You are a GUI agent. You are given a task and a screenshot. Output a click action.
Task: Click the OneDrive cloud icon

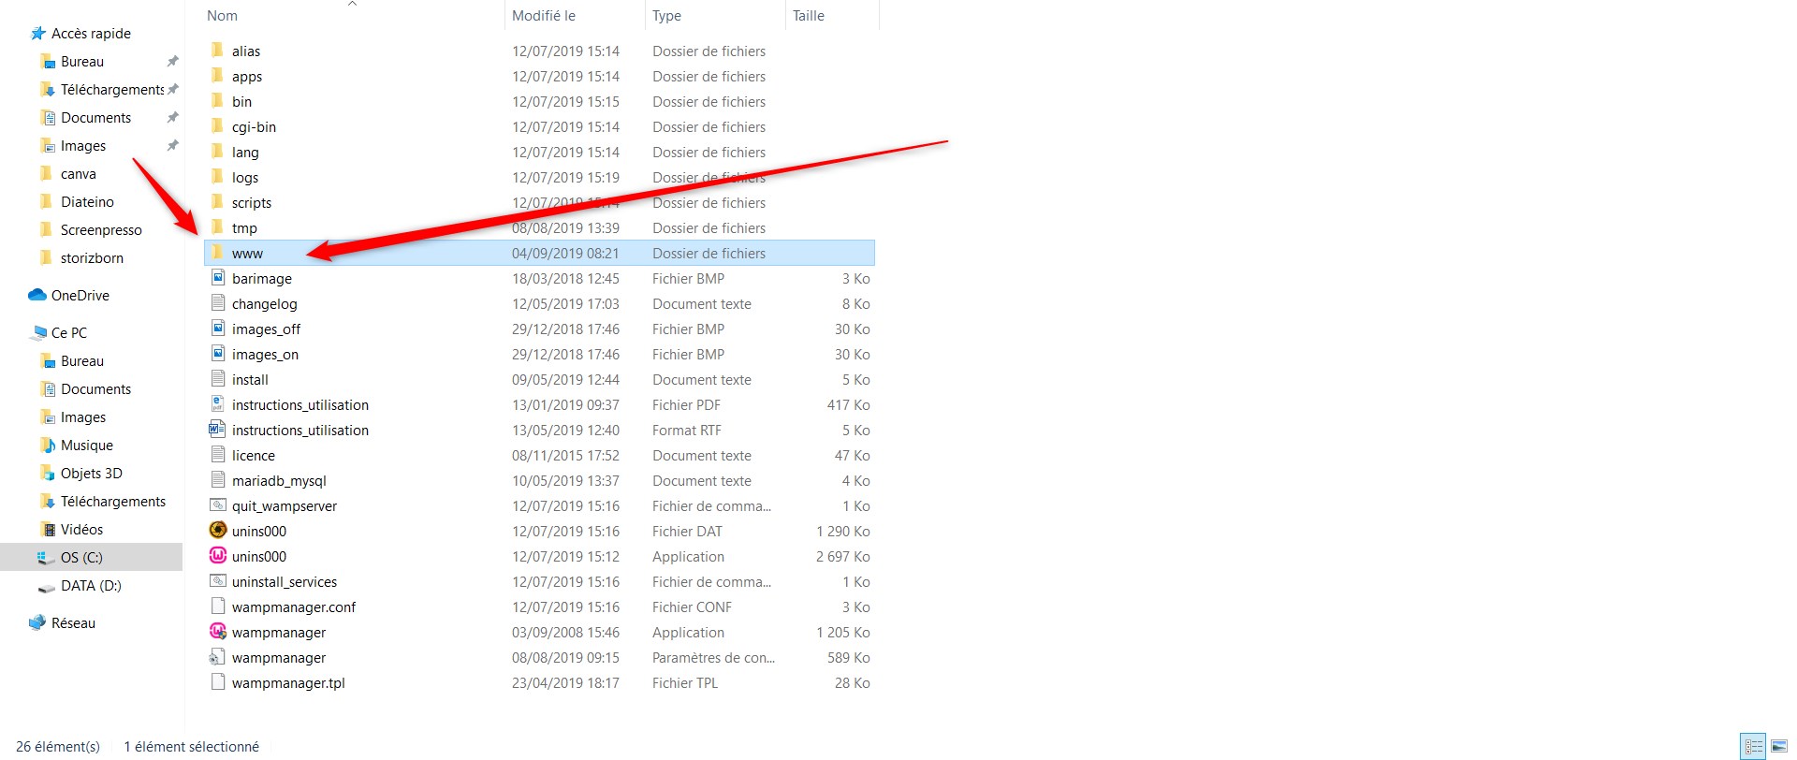(x=37, y=295)
